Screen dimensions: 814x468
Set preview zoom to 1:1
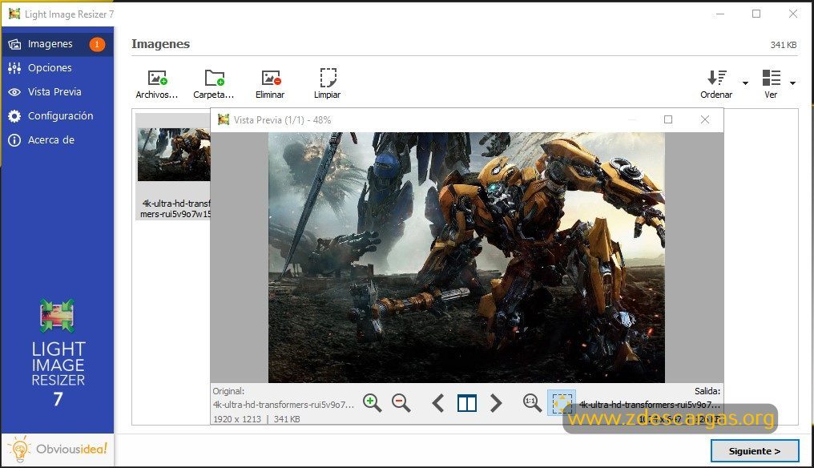pyautogui.click(x=532, y=402)
